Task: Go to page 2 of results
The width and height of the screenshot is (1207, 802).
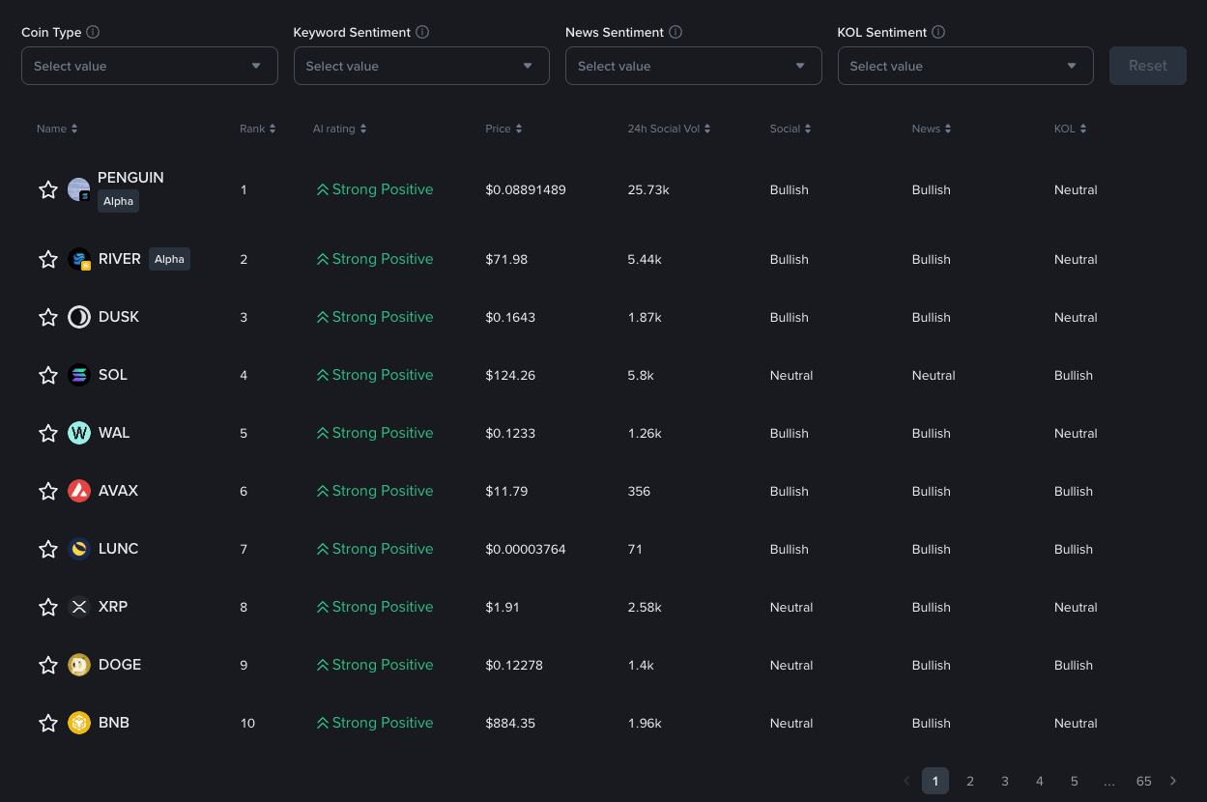Action: (970, 781)
